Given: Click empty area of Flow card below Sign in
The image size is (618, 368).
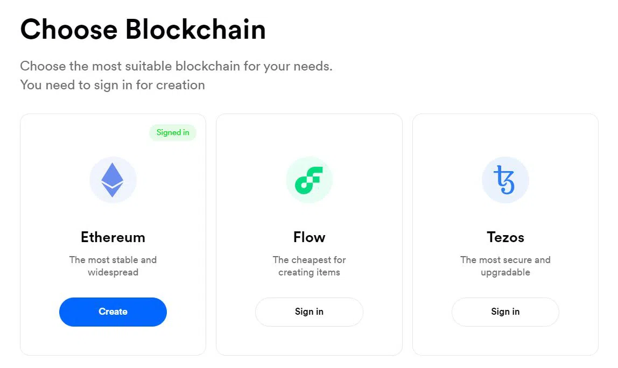Looking at the screenshot, I should (310, 341).
